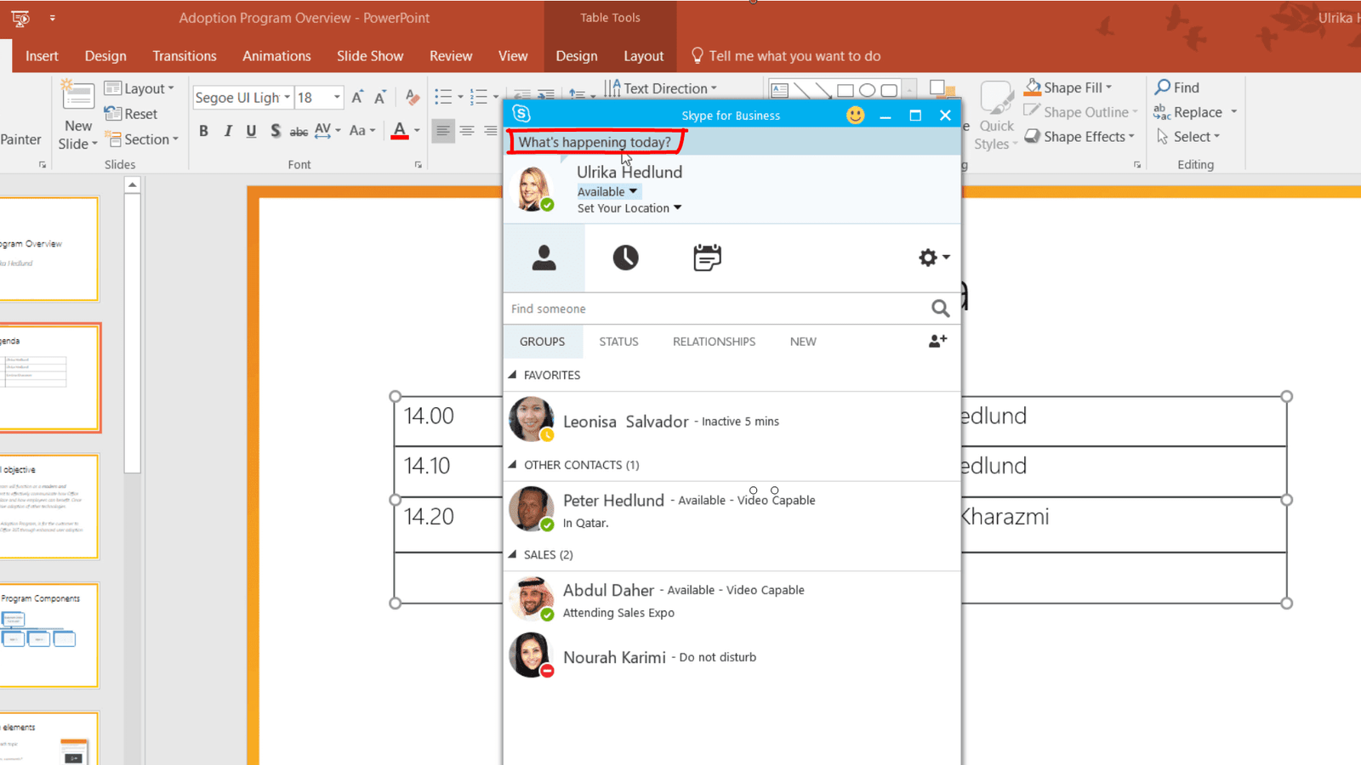The height and width of the screenshot is (765, 1361).
Task: Switch to the Status tab in Skype
Action: point(618,342)
